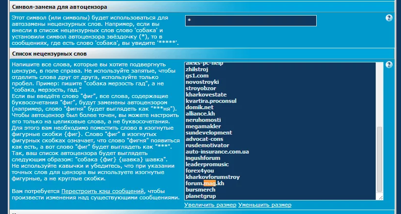Click 'planetgrup' entry
The image size is (401, 214).
(x=201, y=196)
